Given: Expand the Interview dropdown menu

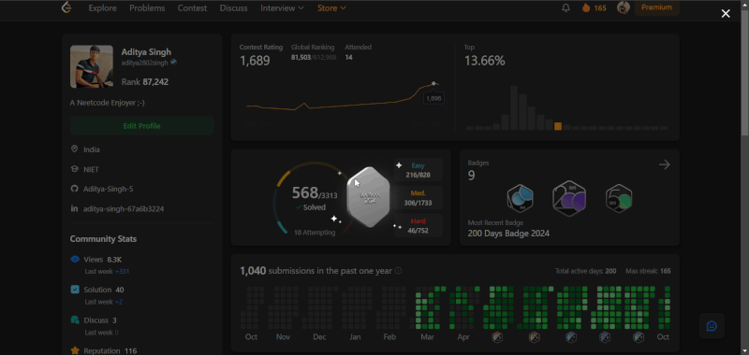Looking at the screenshot, I should [x=282, y=8].
